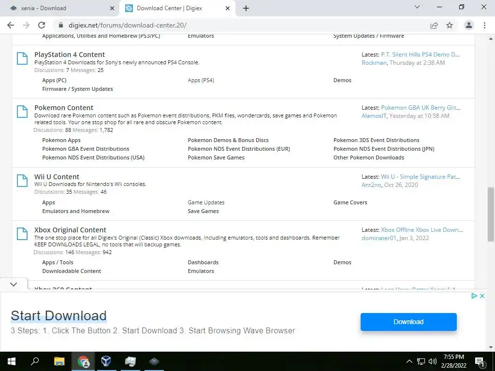Reload the page with the refresh icon
Screen dimensions: 495x371
pyautogui.click(x=42, y=25)
